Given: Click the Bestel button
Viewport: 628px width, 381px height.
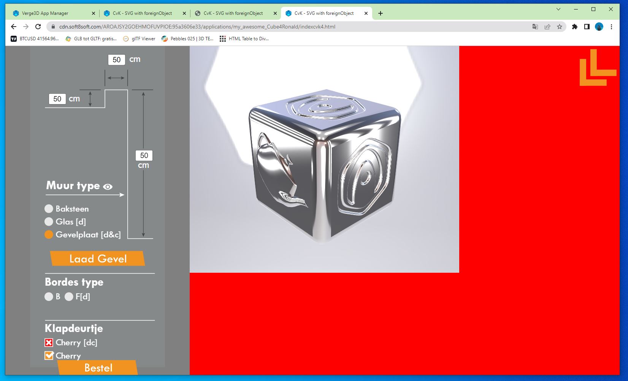Looking at the screenshot, I should click(x=98, y=368).
